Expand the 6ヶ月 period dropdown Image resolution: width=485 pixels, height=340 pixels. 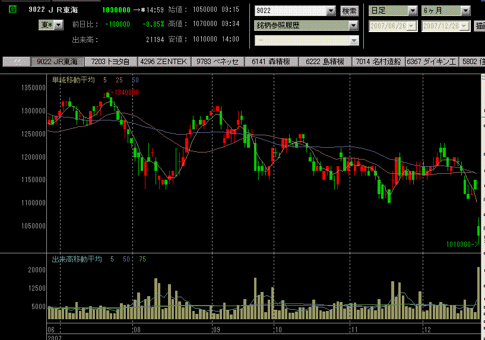point(465,11)
